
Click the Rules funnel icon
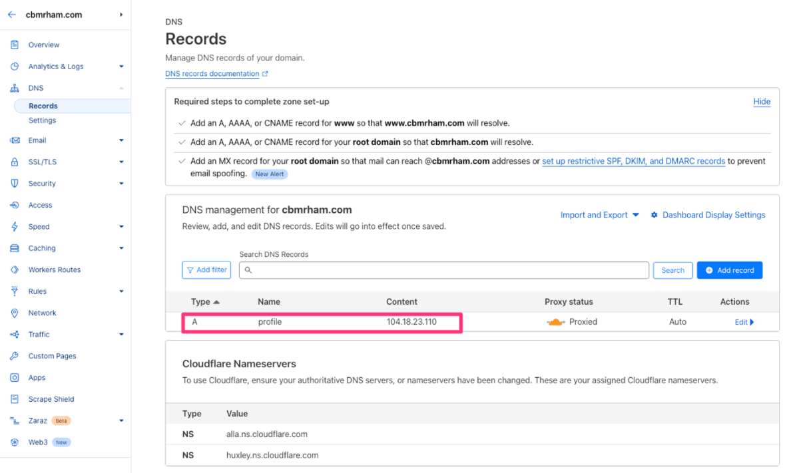pyautogui.click(x=15, y=291)
